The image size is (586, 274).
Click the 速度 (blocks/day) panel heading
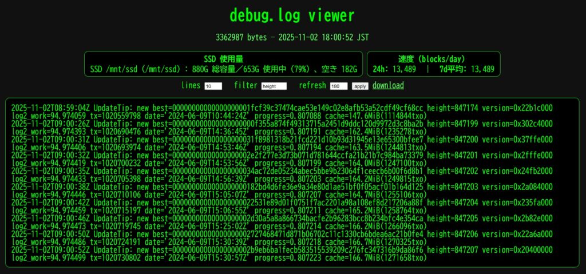[434, 59]
